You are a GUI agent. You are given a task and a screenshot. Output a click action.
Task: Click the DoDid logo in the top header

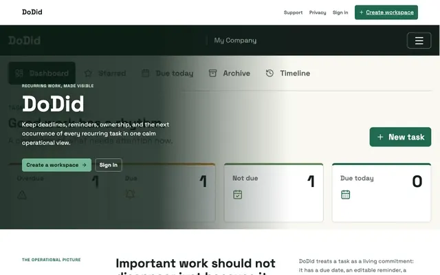point(32,12)
